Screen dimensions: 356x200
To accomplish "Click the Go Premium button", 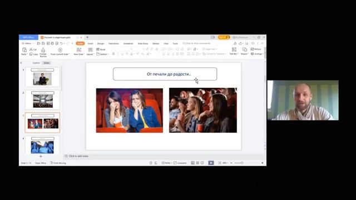I will (240, 37).
